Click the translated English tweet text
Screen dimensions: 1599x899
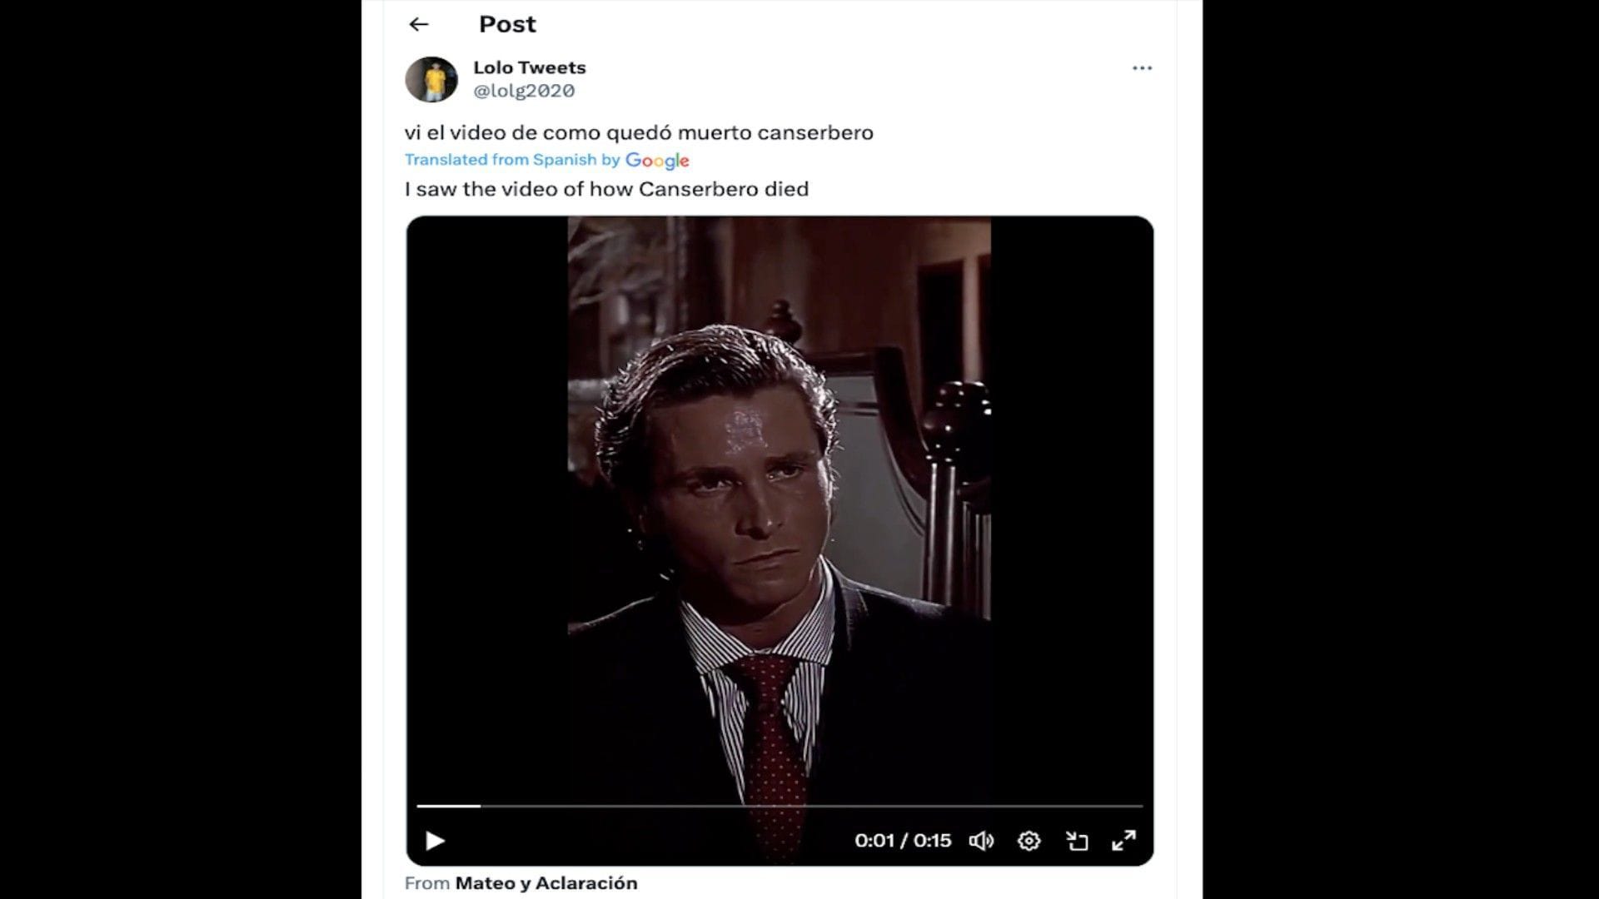pos(606,189)
